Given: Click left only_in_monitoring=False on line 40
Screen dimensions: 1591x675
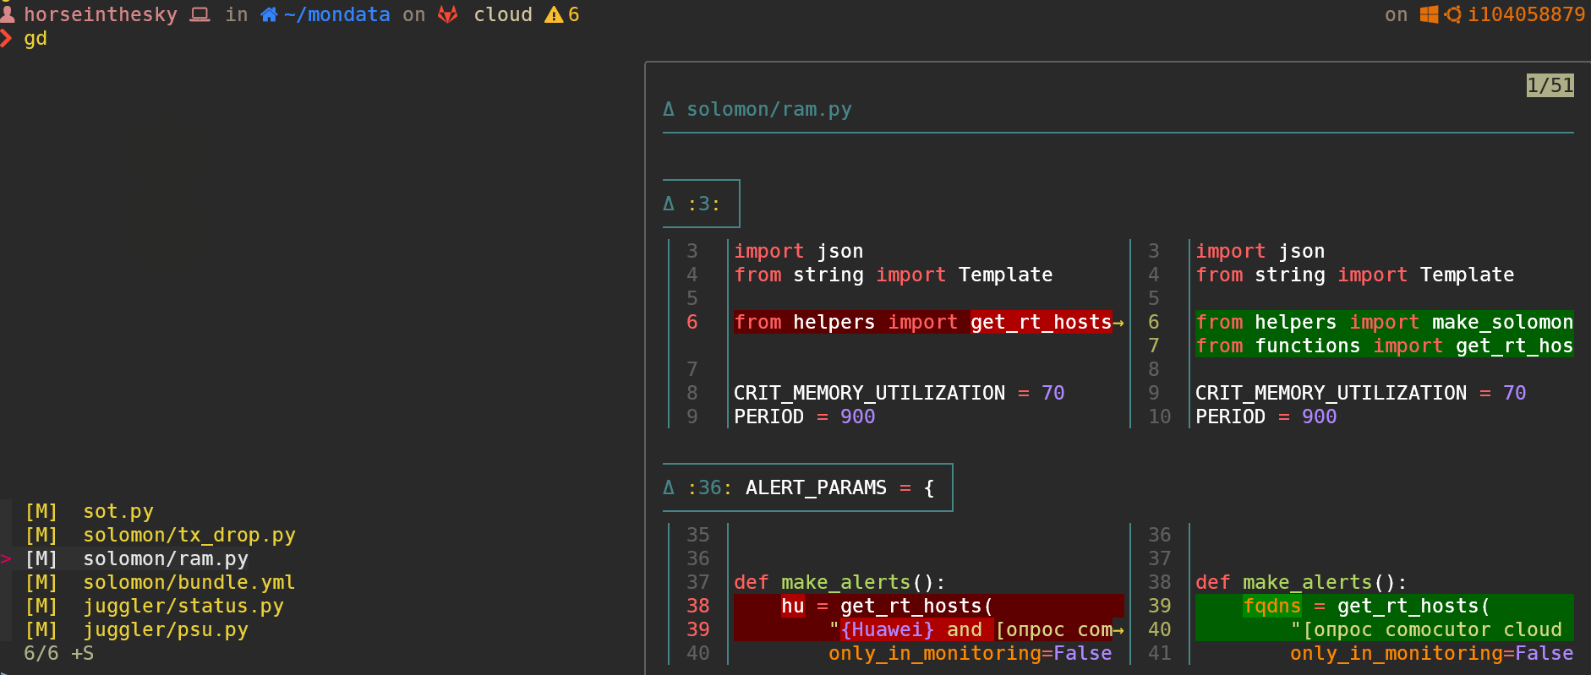Looking at the screenshot, I should coord(970,653).
